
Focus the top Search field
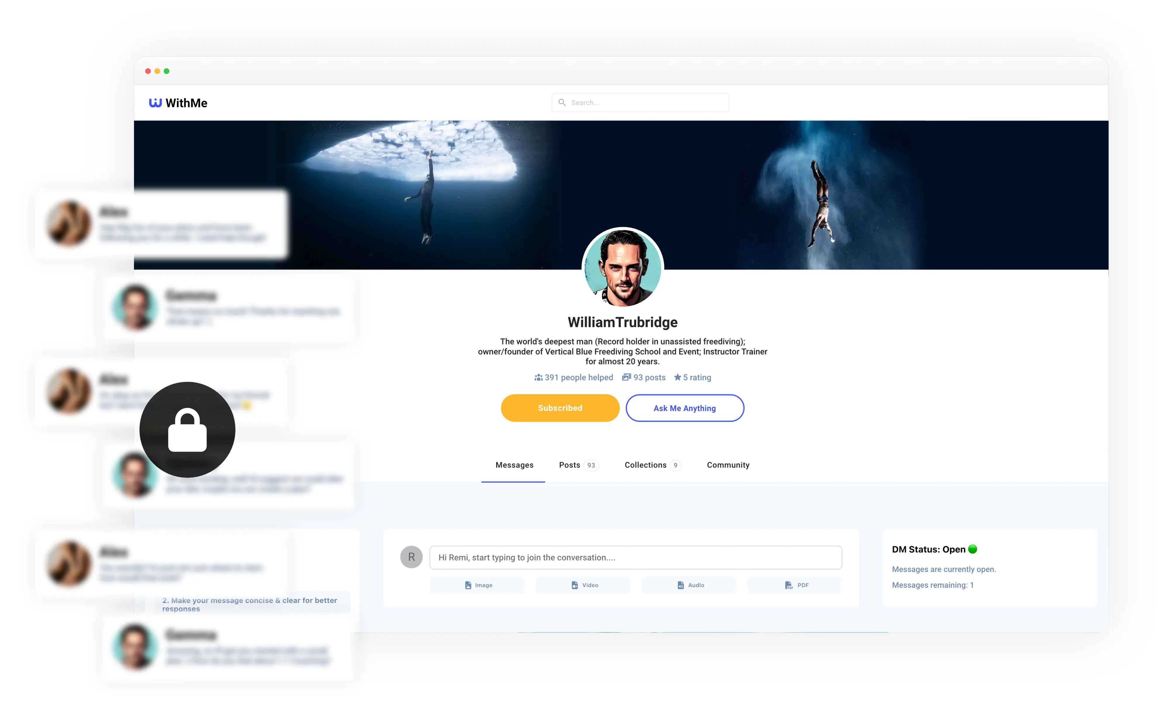click(640, 102)
